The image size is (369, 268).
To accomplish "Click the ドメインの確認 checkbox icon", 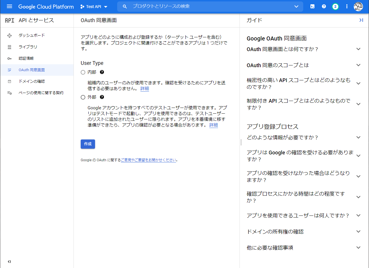I will 9,81.
